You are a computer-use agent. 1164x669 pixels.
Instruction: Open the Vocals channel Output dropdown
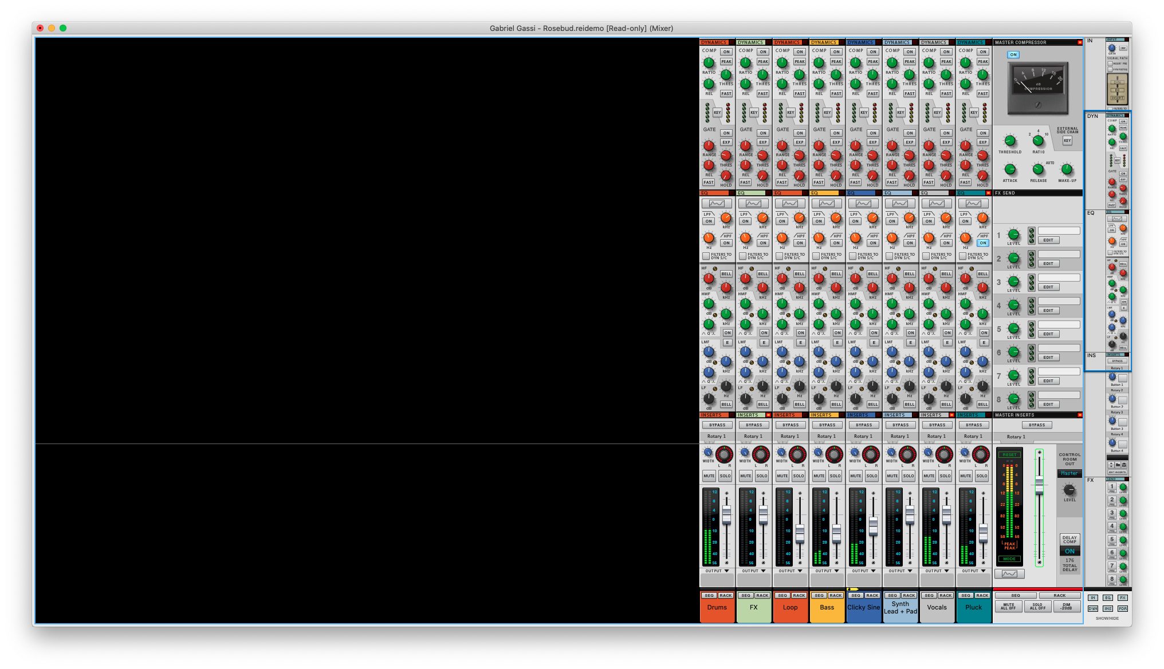[937, 571]
